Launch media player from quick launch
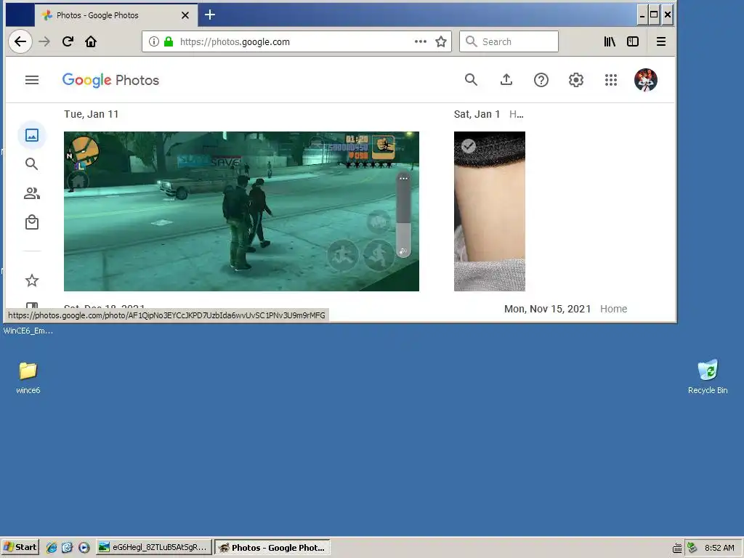 [84, 548]
